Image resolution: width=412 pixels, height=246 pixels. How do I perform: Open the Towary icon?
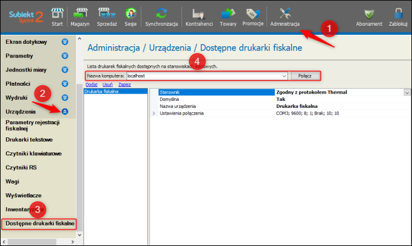[228, 14]
